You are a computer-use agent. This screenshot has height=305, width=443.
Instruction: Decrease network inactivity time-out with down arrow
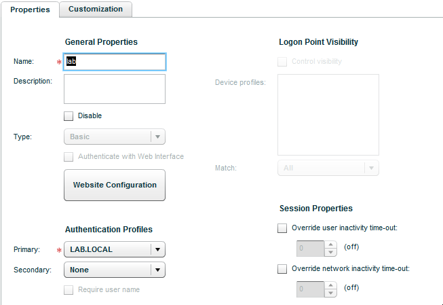tap(330, 293)
